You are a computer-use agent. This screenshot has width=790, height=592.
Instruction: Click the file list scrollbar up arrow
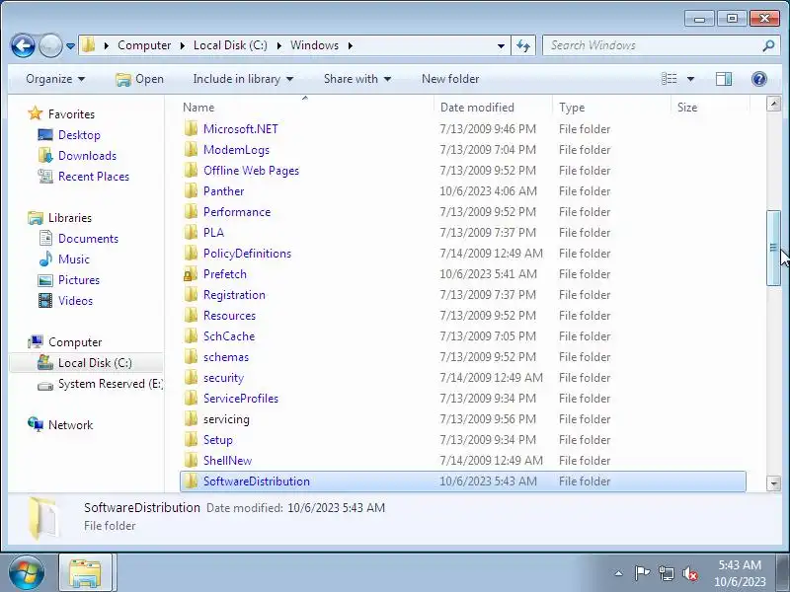[x=773, y=104]
